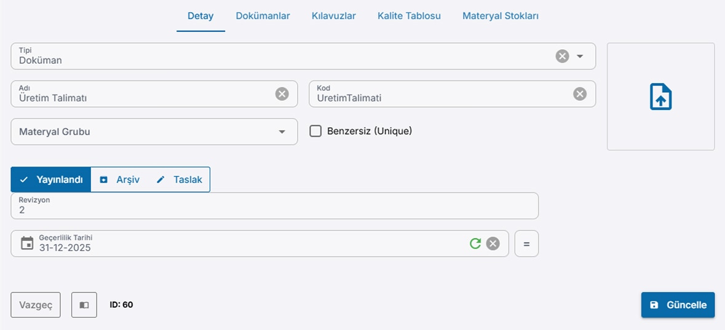This screenshot has width=725, height=330.
Task: Enable the Benzersiz (Unique) checkbox
Action: (x=315, y=132)
